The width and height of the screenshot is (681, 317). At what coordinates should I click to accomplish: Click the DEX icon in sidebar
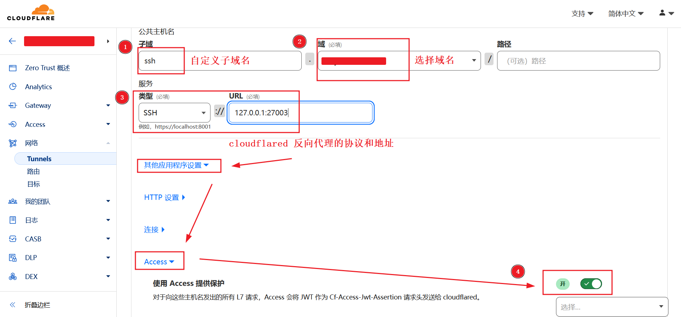[x=13, y=277]
